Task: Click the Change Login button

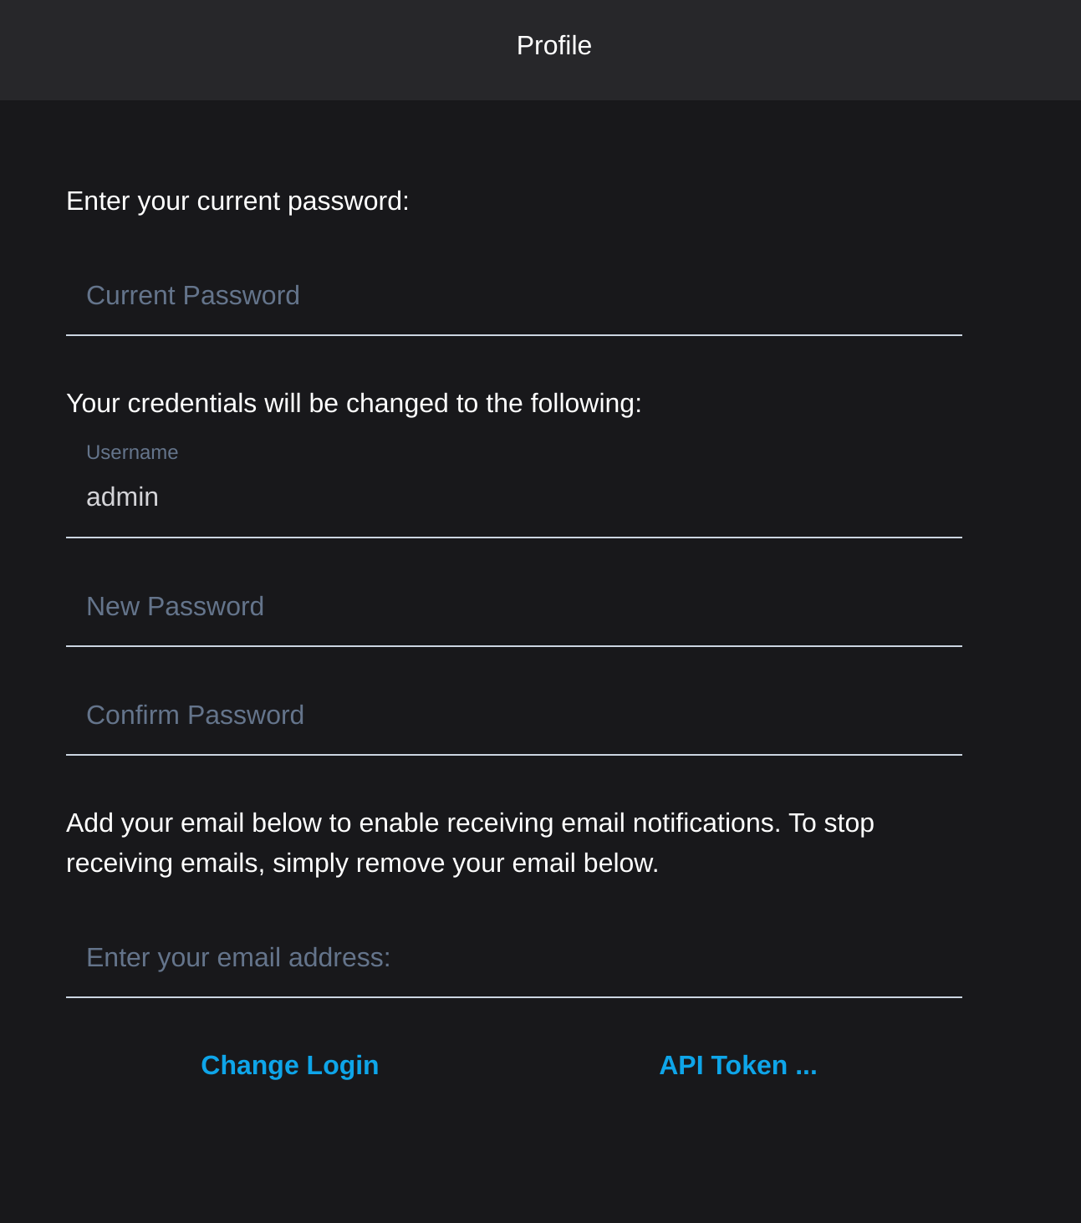Action: (290, 1066)
